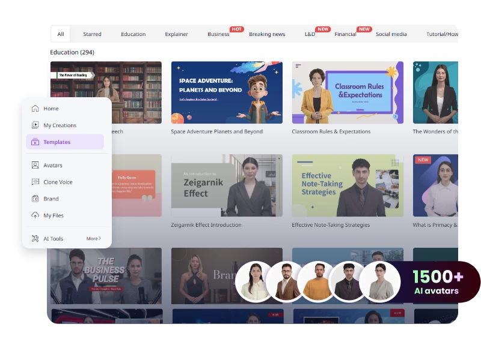481x345 pixels.
Task: Click the My Creations play icon
Action: coord(35,125)
